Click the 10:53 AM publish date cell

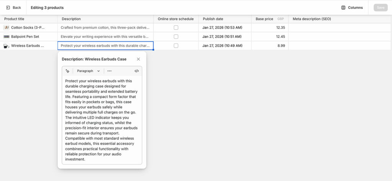[225, 27]
